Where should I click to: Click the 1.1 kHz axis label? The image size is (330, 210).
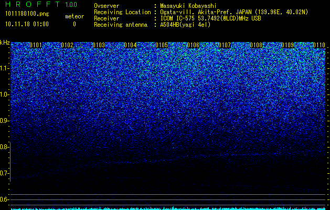(4, 68)
